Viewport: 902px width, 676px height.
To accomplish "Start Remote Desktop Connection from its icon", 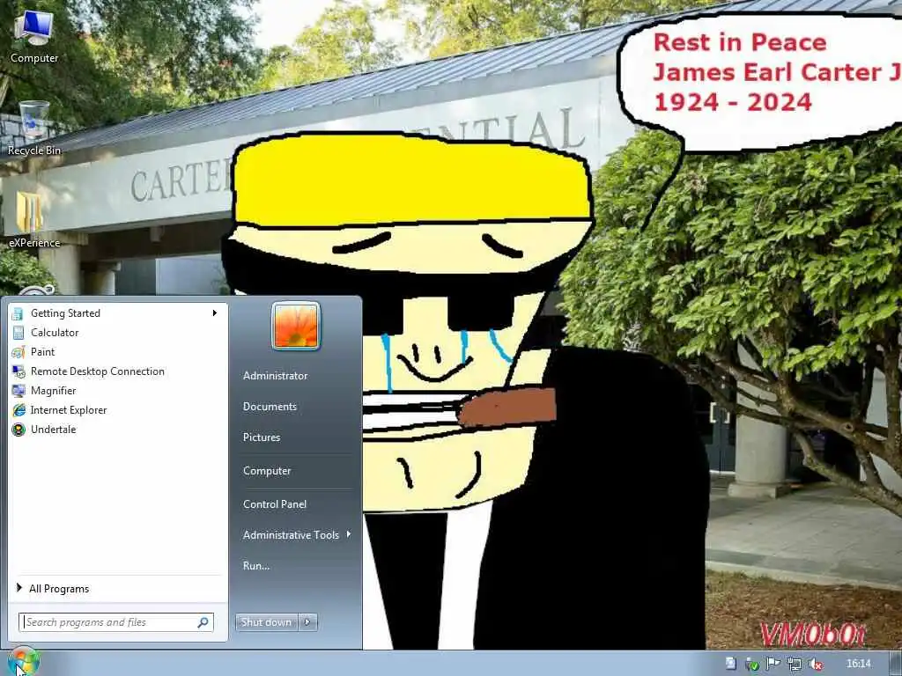I will pyautogui.click(x=18, y=371).
